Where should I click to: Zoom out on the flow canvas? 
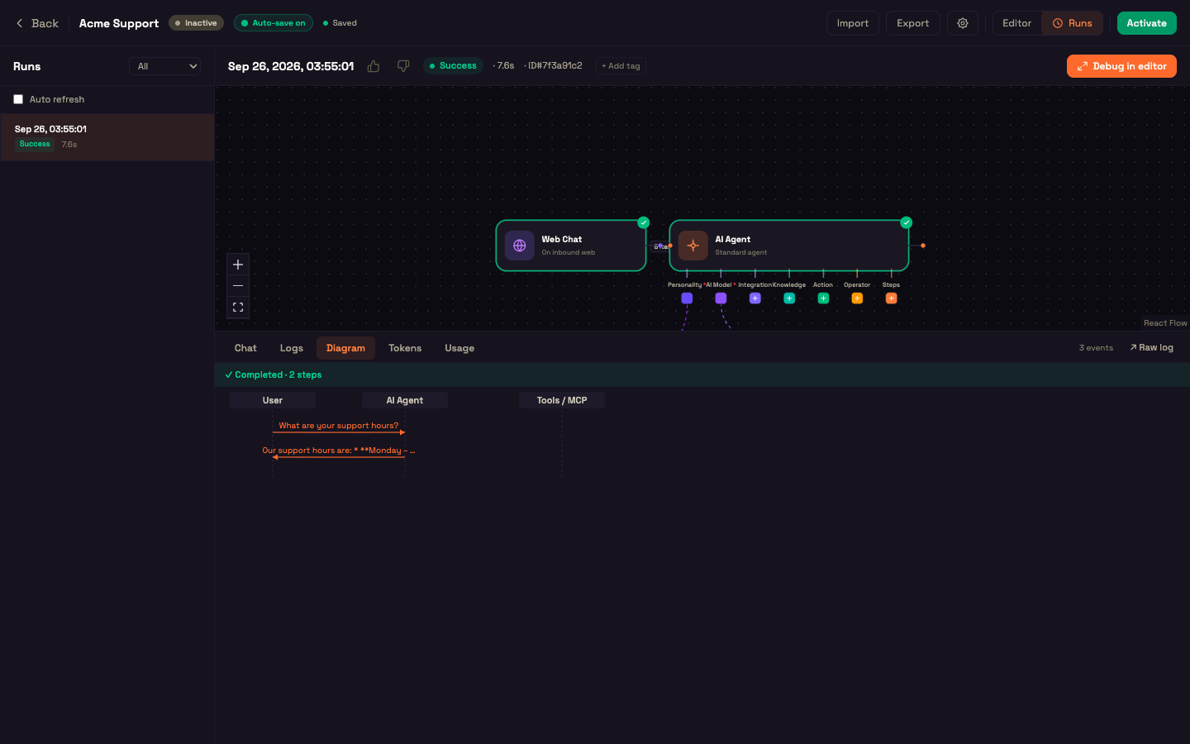point(238,286)
